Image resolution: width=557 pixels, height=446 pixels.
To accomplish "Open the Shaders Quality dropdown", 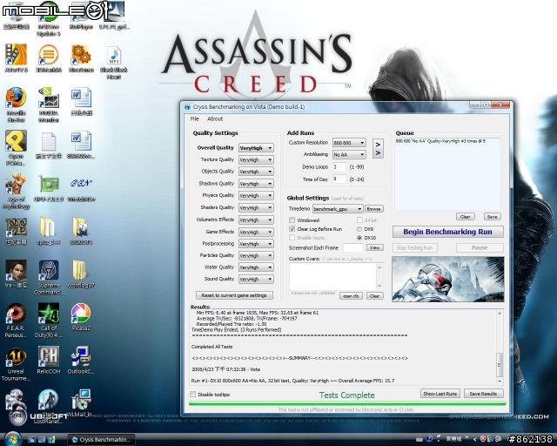I will [256, 207].
